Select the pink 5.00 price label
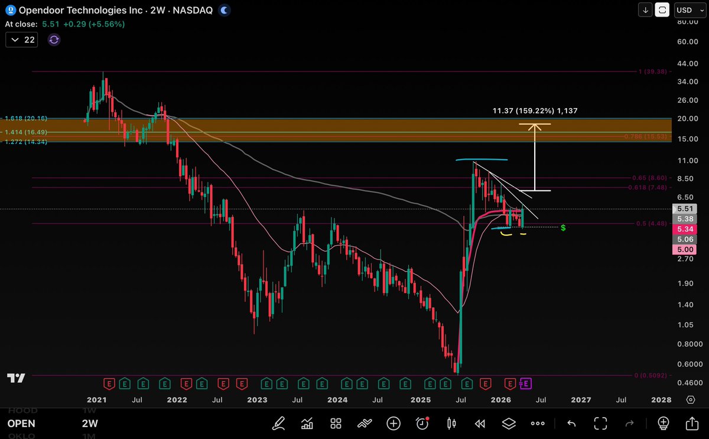 click(x=684, y=250)
